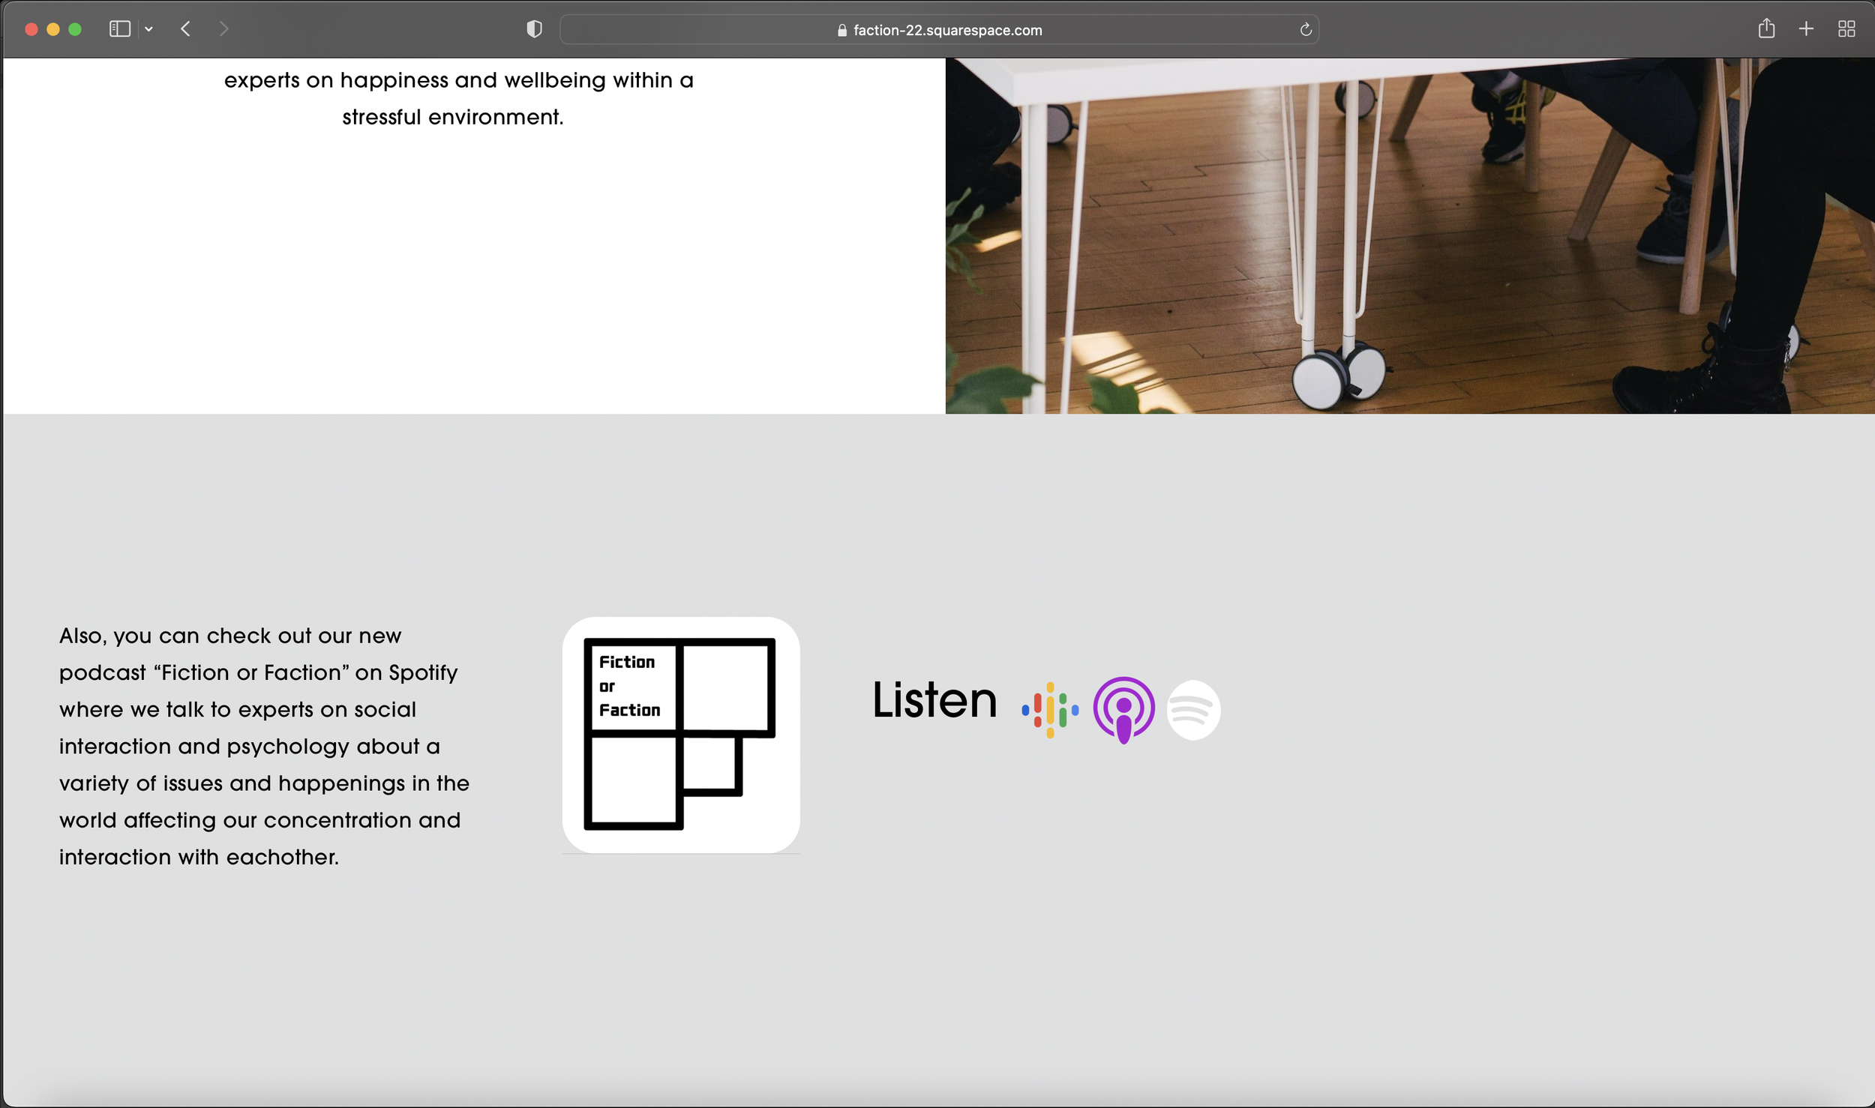Open Google Podcasts listen icon
Image resolution: width=1875 pixels, height=1108 pixels.
coord(1050,710)
